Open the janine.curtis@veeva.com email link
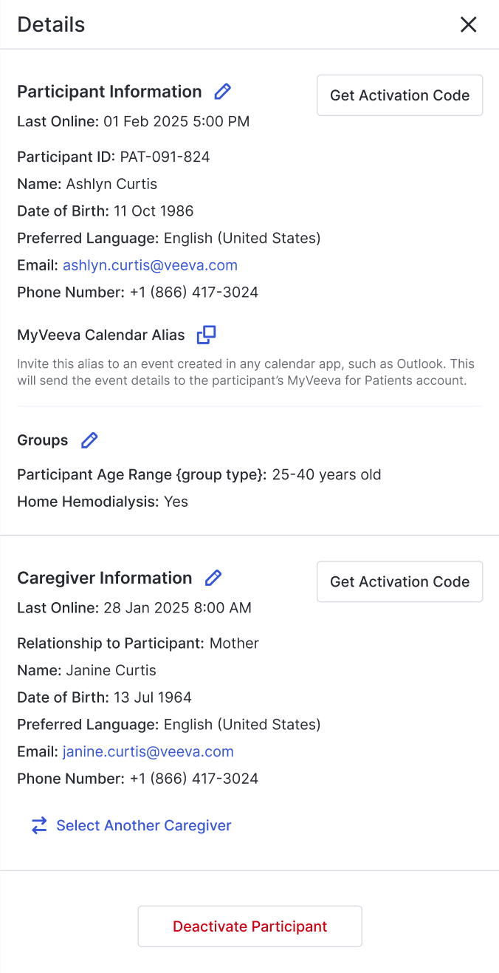 pos(148,751)
